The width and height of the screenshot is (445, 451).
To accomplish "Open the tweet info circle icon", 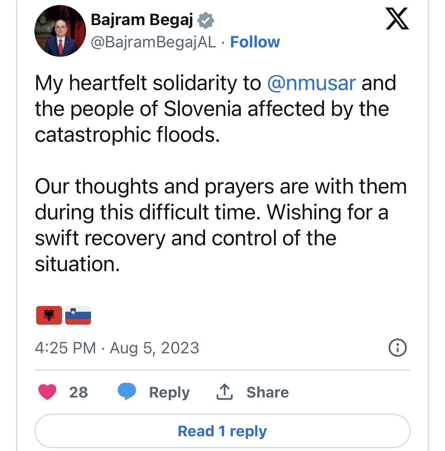I will pyautogui.click(x=398, y=348).
